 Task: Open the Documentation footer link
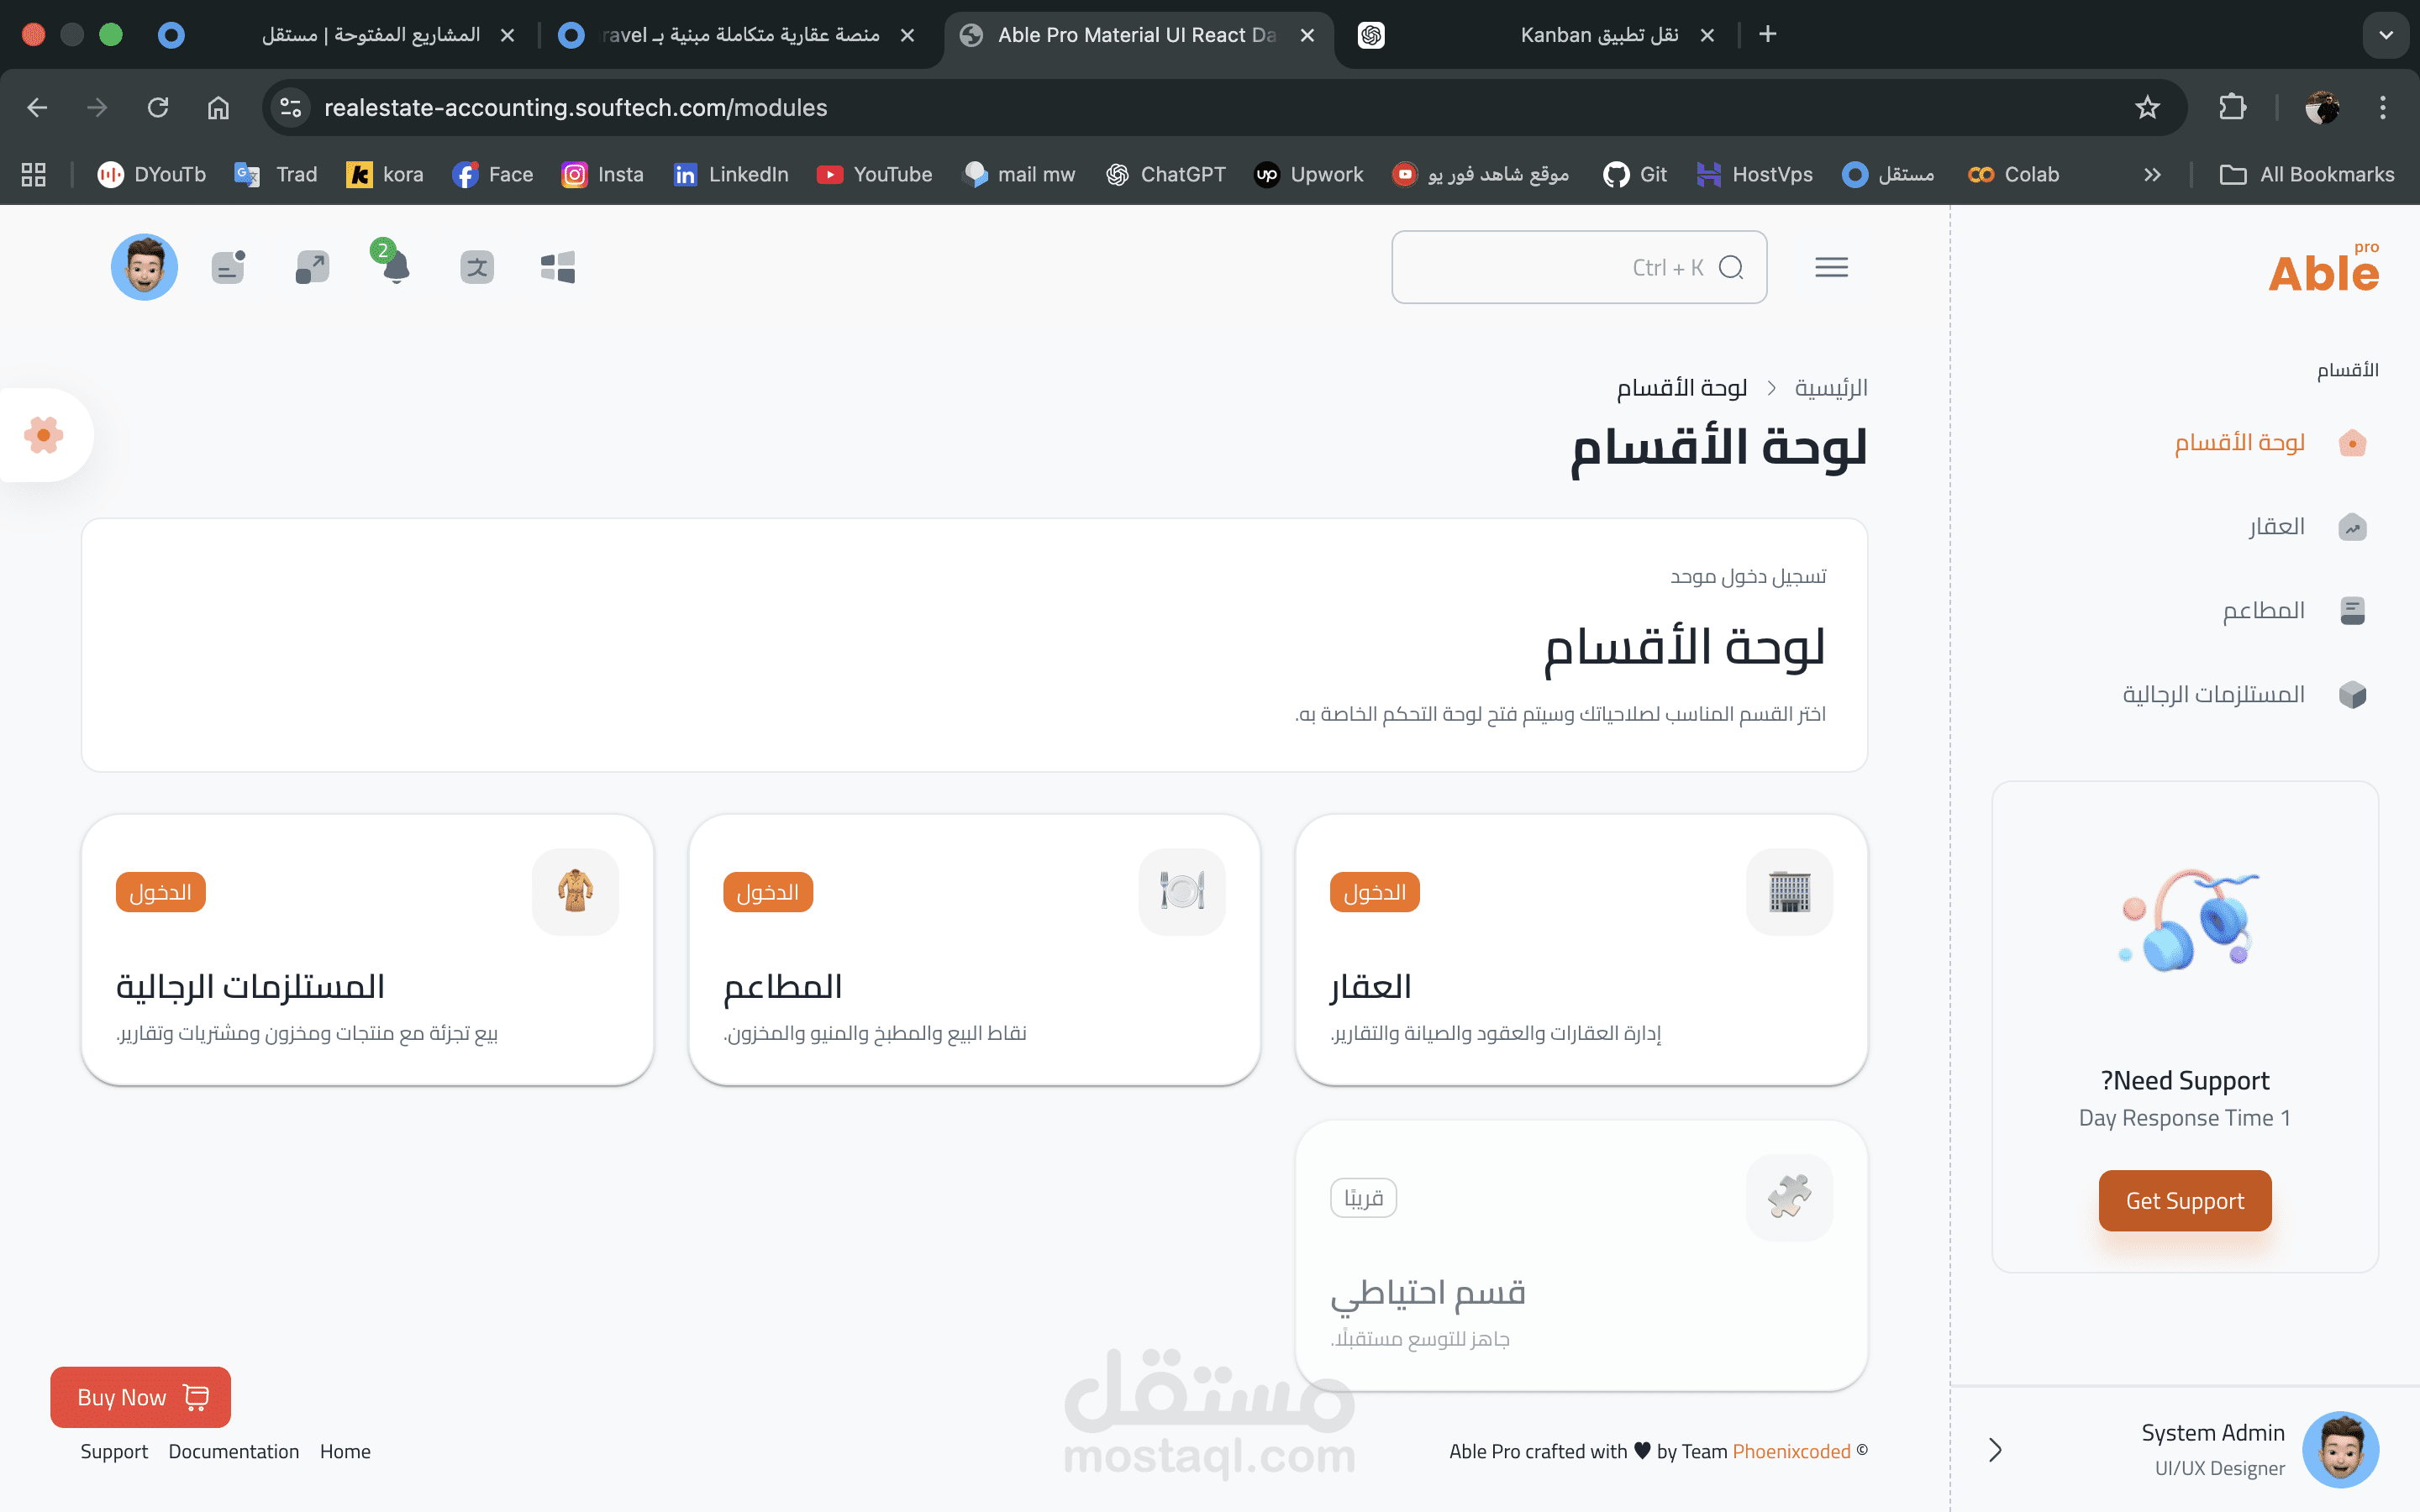pyautogui.click(x=233, y=1451)
